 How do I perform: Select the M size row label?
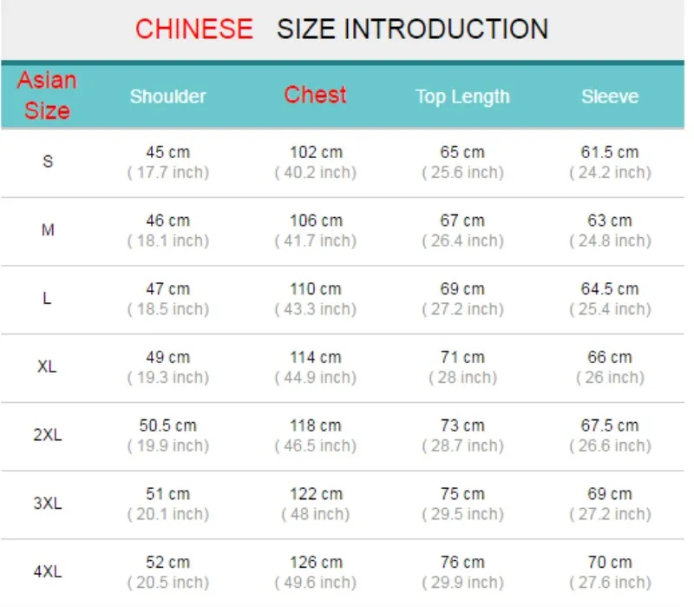(x=48, y=230)
